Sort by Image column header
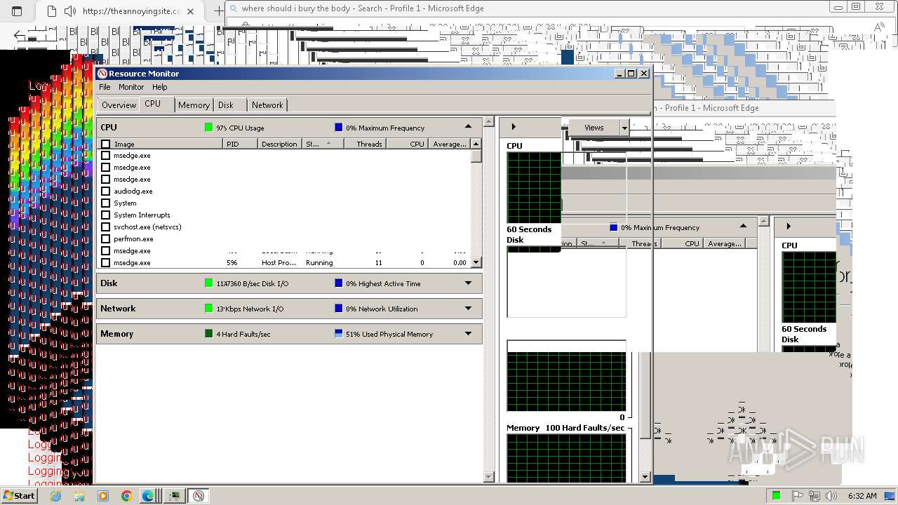898x505 pixels. pyautogui.click(x=167, y=144)
